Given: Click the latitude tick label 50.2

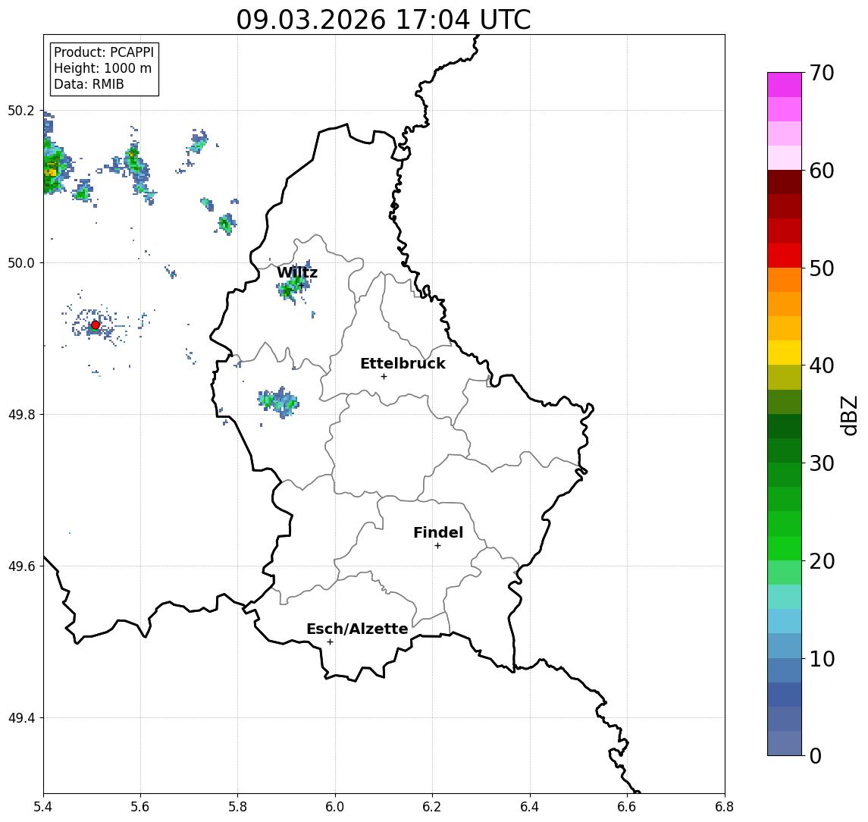Looking at the screenshot, I should click(20, 111).
